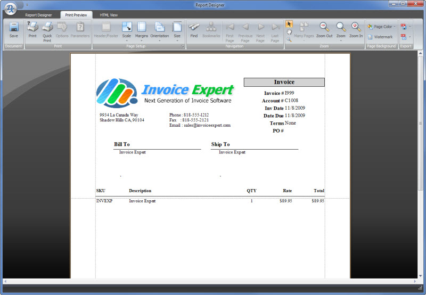Go to the Previous Page
The width and height of the screenshot is (426, 295).
pyautogui.click(x=245, y=32)
